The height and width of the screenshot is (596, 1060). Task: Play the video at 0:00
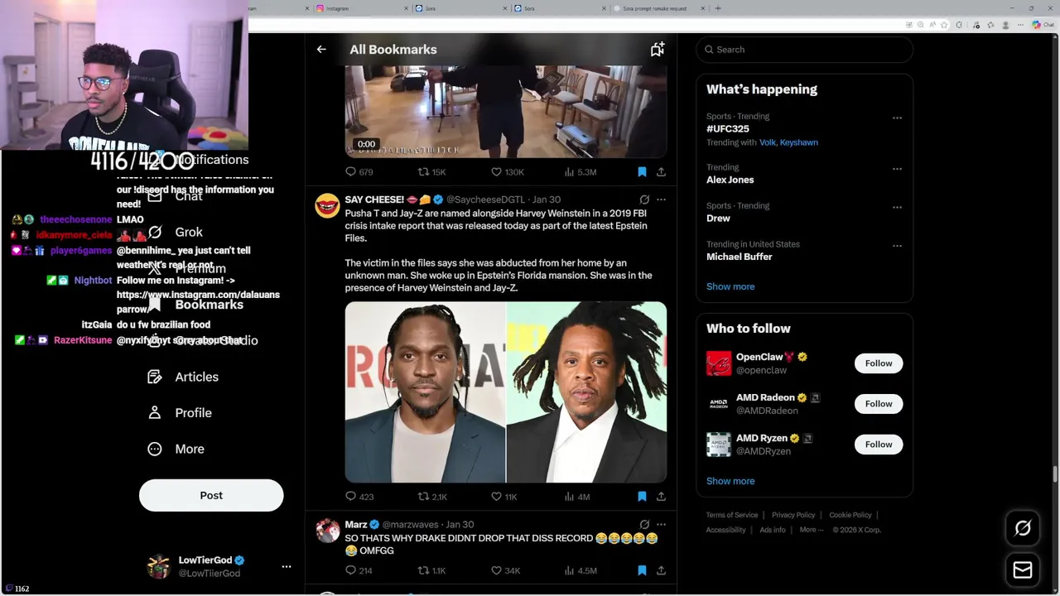click(506, 112)
